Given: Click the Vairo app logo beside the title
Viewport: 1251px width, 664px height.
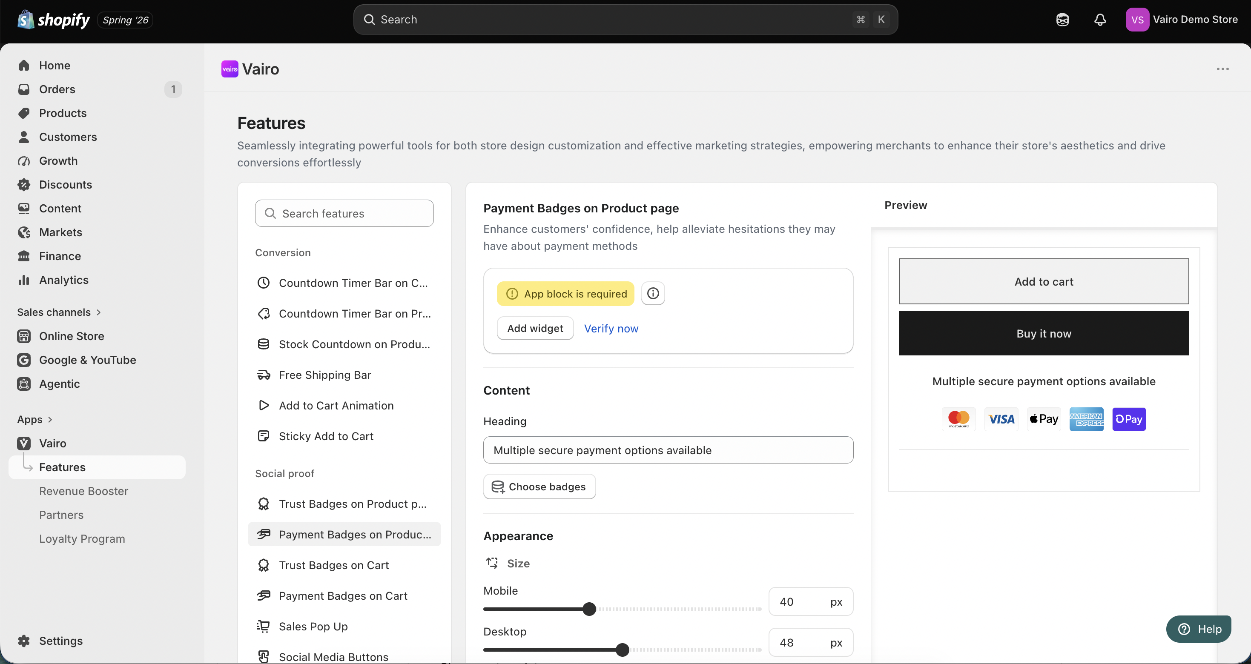Looking at the screenshot, I should [x=230, y=69].
